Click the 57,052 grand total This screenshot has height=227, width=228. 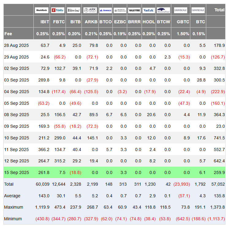click(x=218, y=184)
